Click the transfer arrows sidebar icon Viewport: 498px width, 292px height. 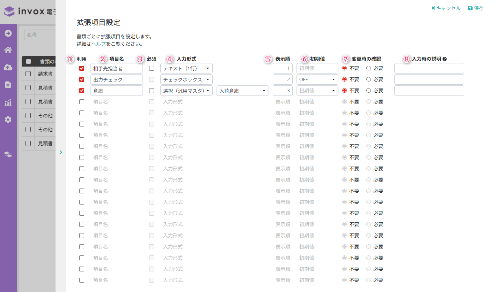pos(8,154)
